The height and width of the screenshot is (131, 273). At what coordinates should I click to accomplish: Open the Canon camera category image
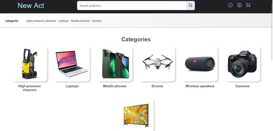[x=242, y=64]
